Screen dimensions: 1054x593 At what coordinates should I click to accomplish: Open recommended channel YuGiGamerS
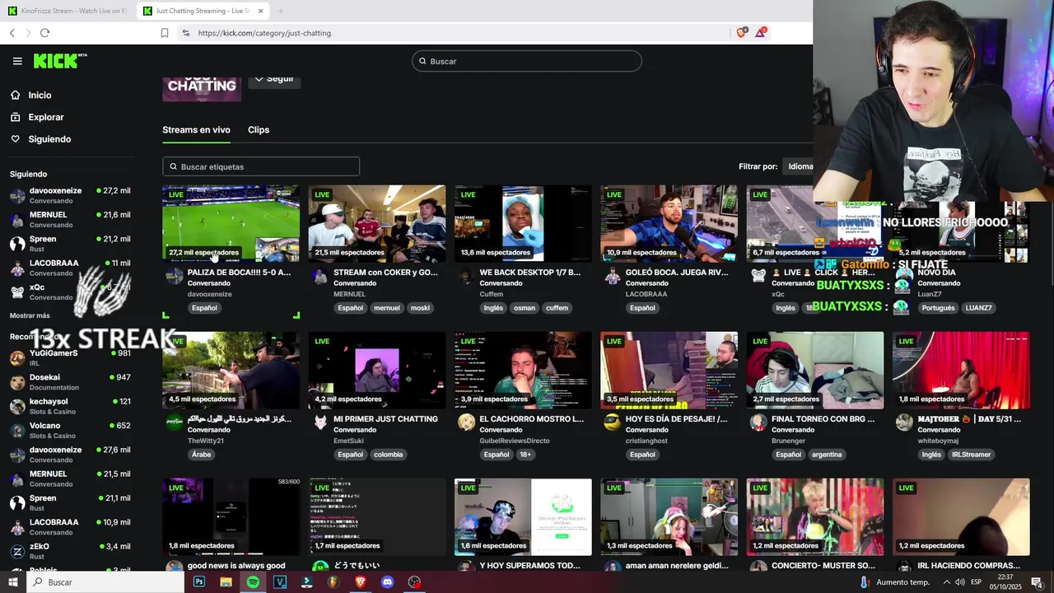pos(70,357)
